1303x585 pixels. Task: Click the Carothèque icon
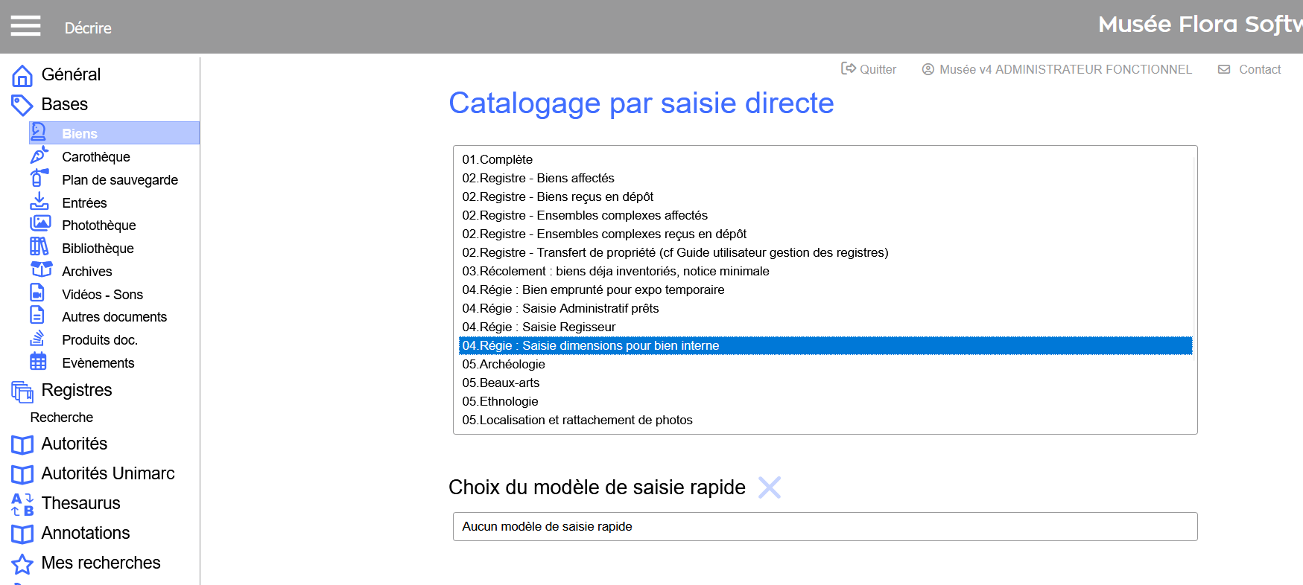pos(39,156)
